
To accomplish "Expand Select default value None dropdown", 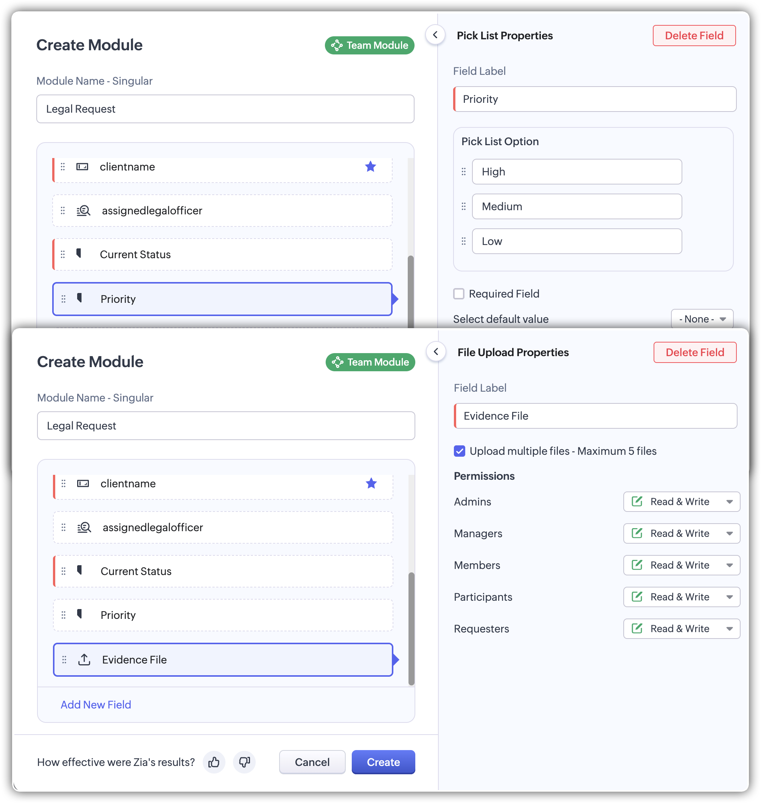I will click(702, 319).
